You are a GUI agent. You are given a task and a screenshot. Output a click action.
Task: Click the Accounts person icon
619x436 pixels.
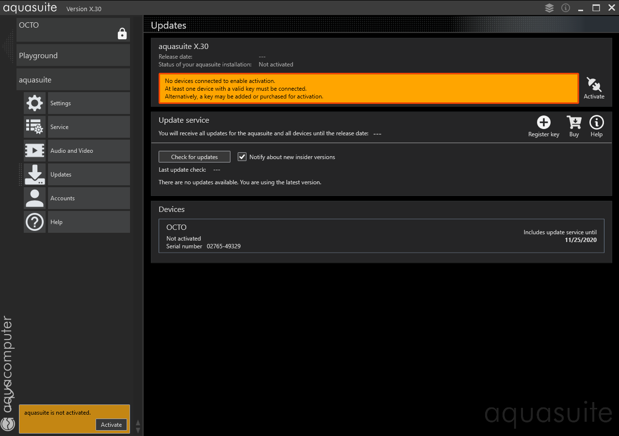pyautogui.click(x=34, y=198)
